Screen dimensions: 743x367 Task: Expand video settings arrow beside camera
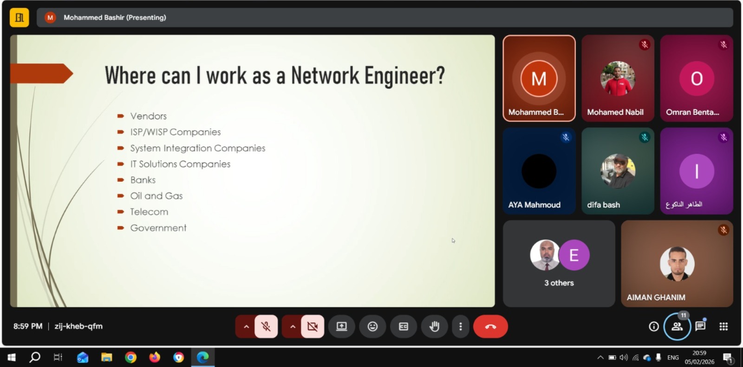coord(293,327)
